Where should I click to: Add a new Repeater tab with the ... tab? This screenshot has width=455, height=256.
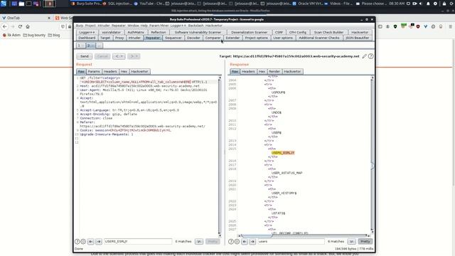[100, 46]
